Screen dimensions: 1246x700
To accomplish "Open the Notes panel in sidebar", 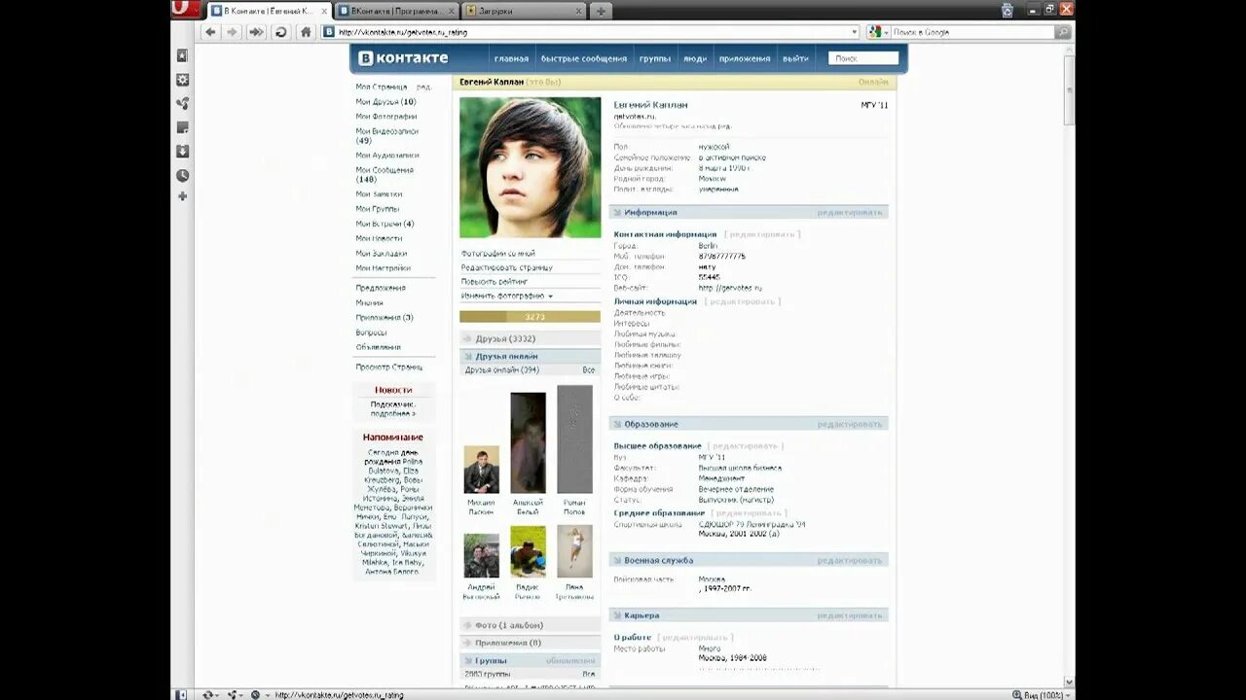I will tap(182, 127).
